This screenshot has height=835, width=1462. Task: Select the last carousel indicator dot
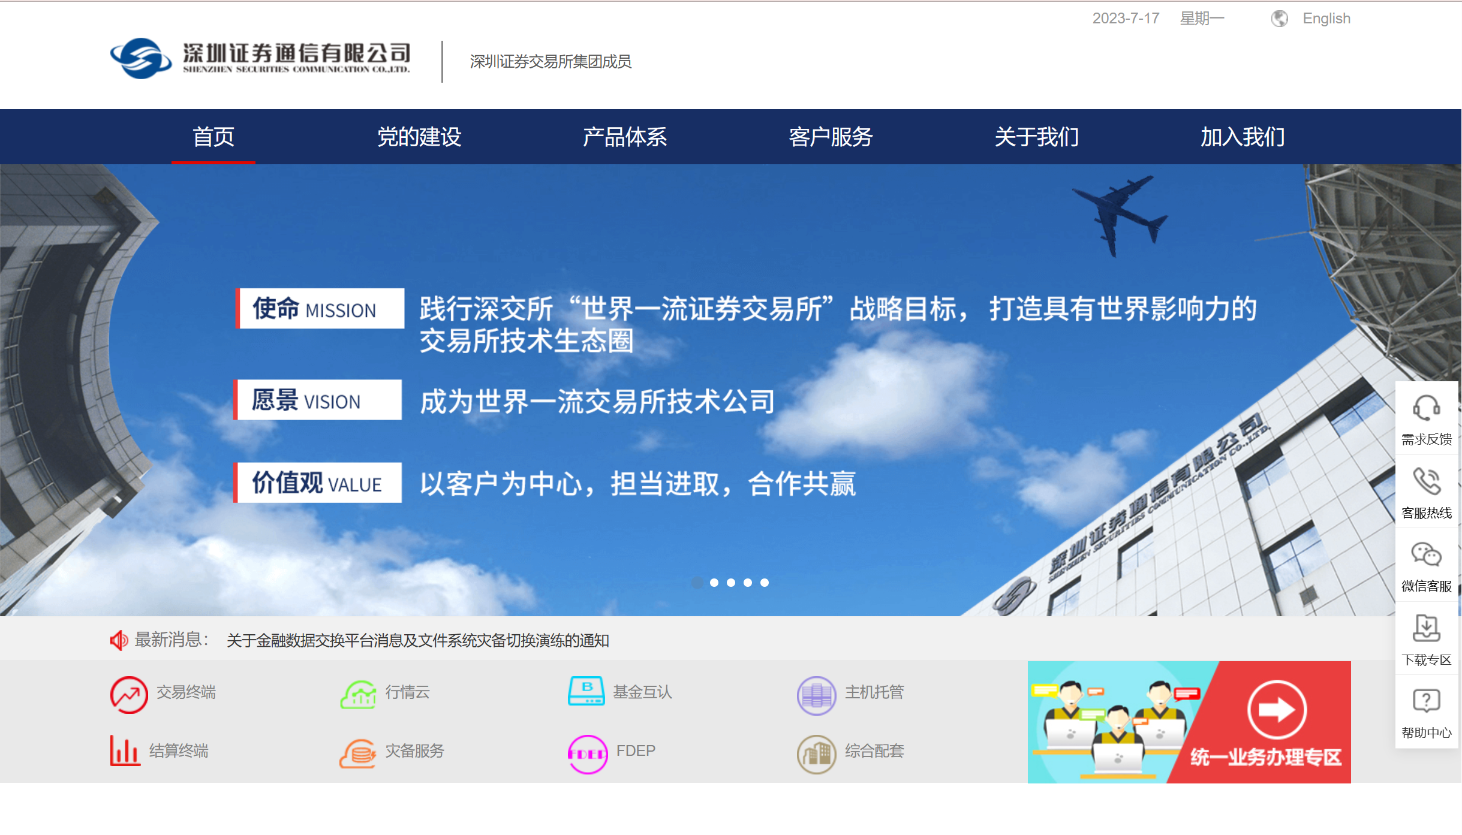tap(765, 583)
